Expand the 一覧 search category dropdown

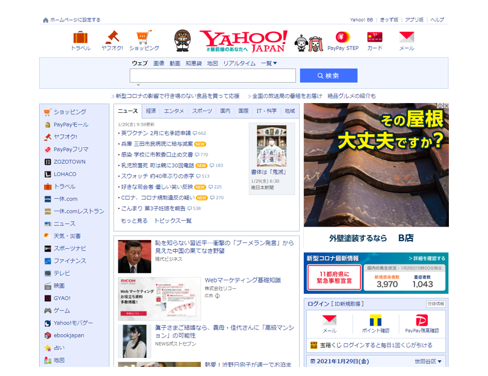coord(269,63)
